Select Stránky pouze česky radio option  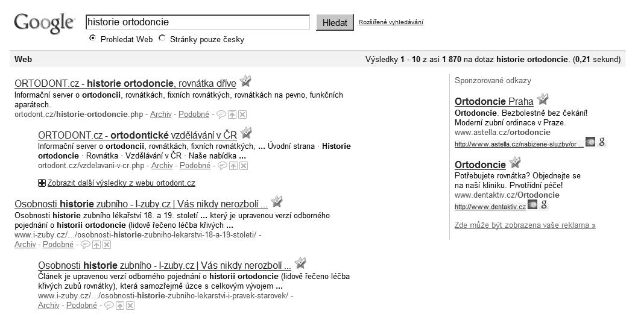tap(162, 39)
